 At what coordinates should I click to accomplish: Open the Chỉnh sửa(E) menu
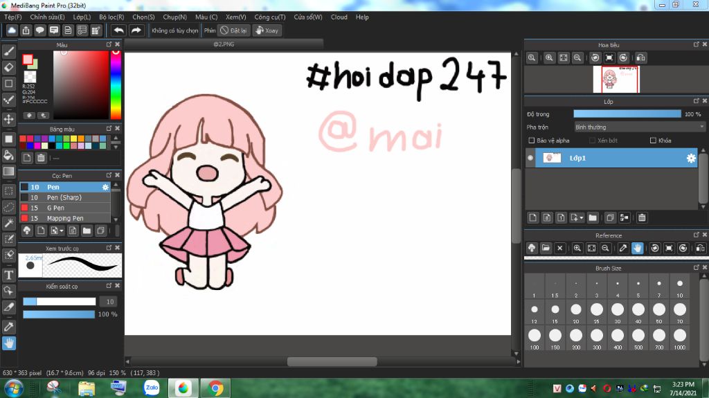click(x=47, y=17)
